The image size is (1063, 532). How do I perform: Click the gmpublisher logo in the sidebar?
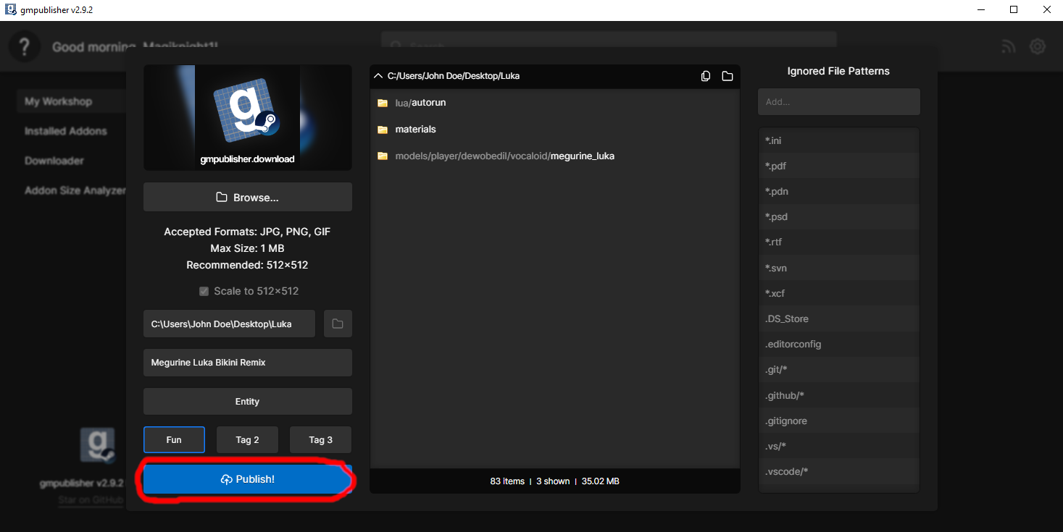coord(98,445)
